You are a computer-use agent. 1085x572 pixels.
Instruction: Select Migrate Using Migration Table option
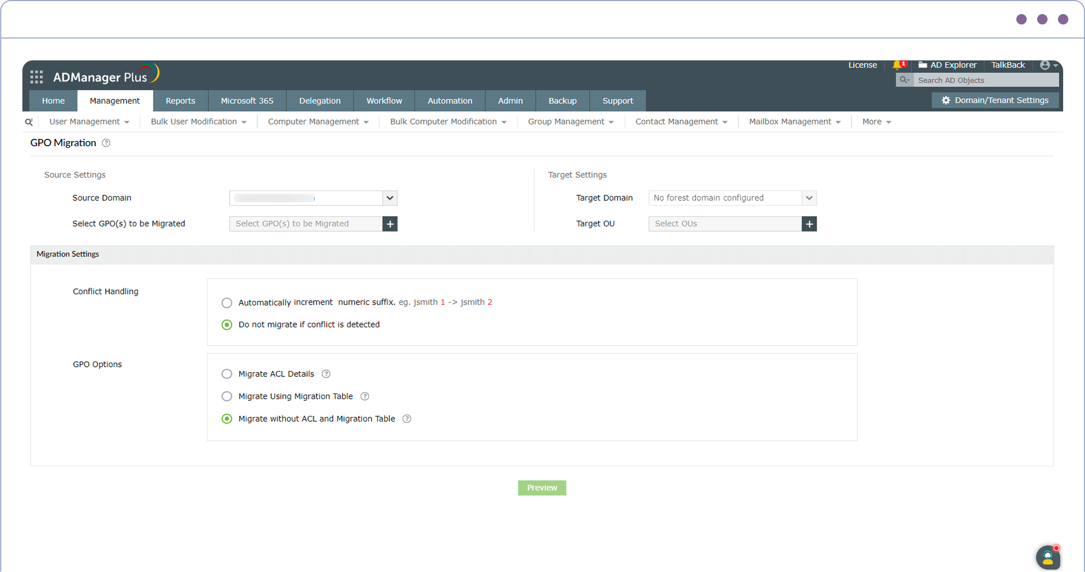pos(226,396)
